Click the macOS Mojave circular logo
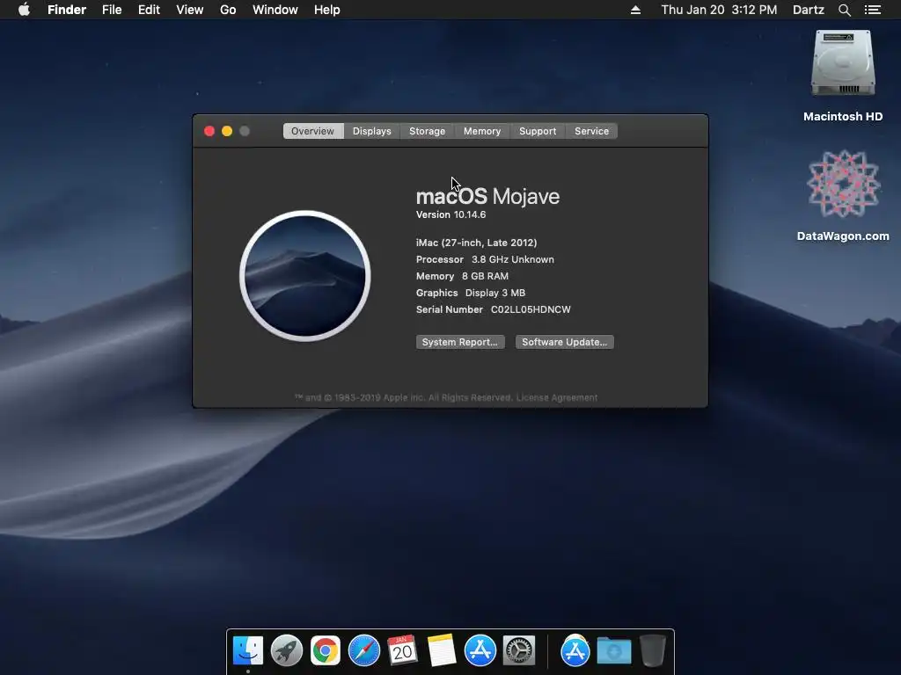Screen dimensions: 901x675 305,276
